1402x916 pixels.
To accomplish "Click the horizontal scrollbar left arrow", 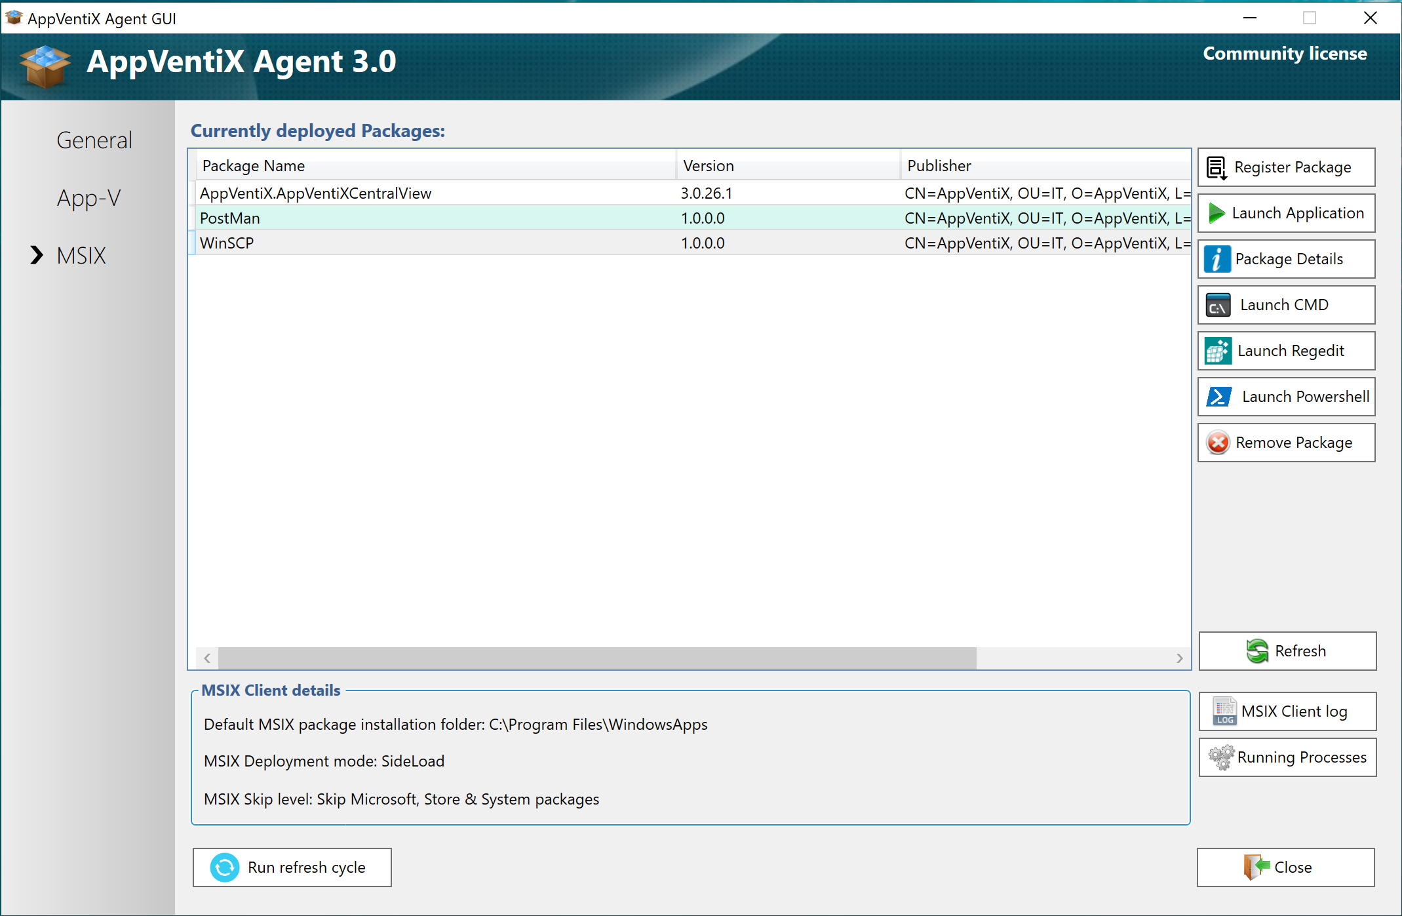I will [207, 658].
